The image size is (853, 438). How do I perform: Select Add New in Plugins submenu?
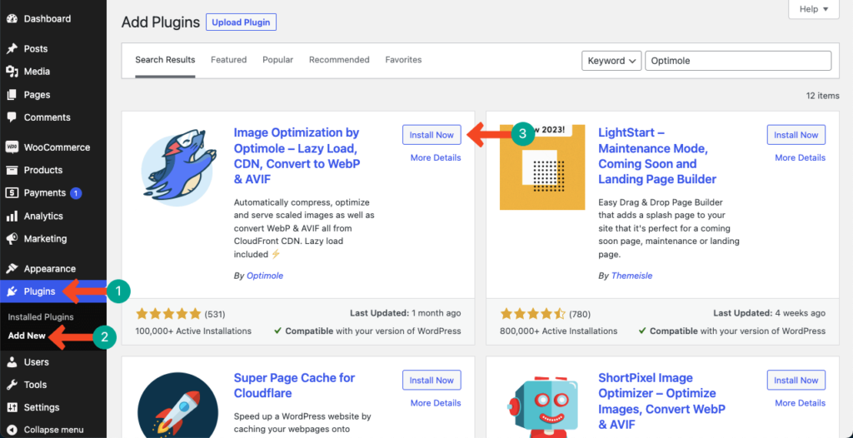27,336
